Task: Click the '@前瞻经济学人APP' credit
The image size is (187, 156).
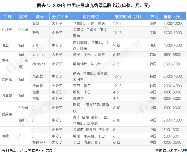Action: click(x=171, y=150)
